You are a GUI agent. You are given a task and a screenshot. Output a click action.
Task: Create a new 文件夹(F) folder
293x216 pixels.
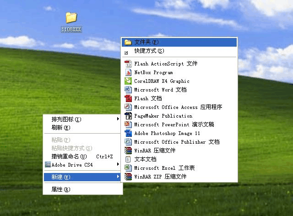pyautogui.click(x=179, y=43)
